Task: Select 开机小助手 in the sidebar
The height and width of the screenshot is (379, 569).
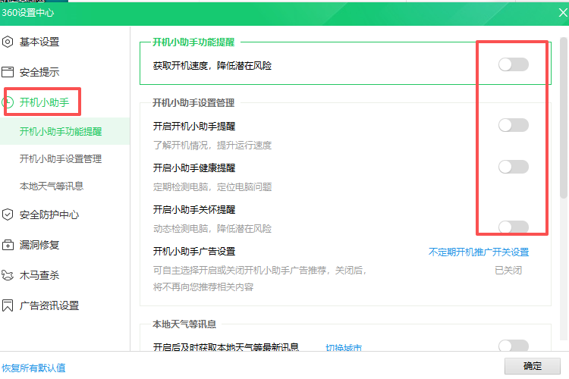Action: (x=44, y=102)
